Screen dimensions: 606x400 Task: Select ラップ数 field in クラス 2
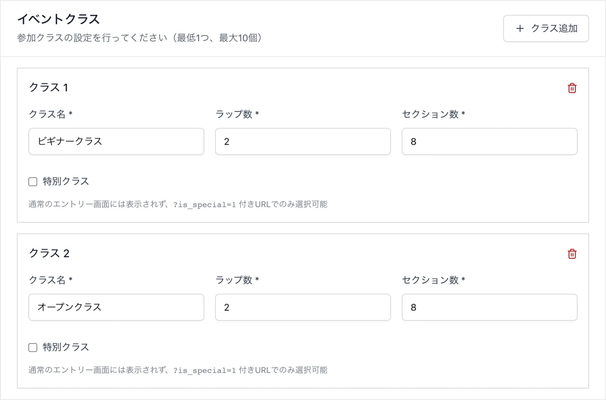pos(303,307)
